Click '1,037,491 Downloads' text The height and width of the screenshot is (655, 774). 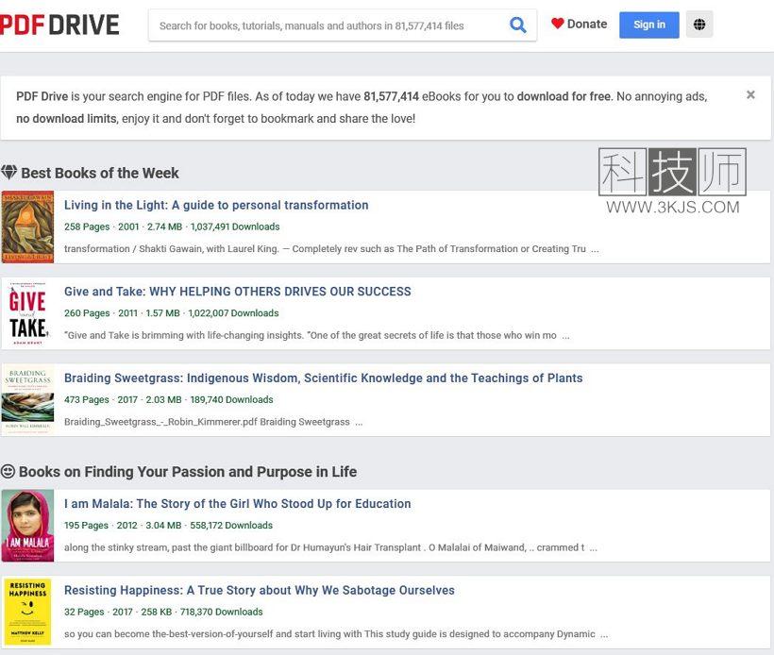[x=235, y=227]
